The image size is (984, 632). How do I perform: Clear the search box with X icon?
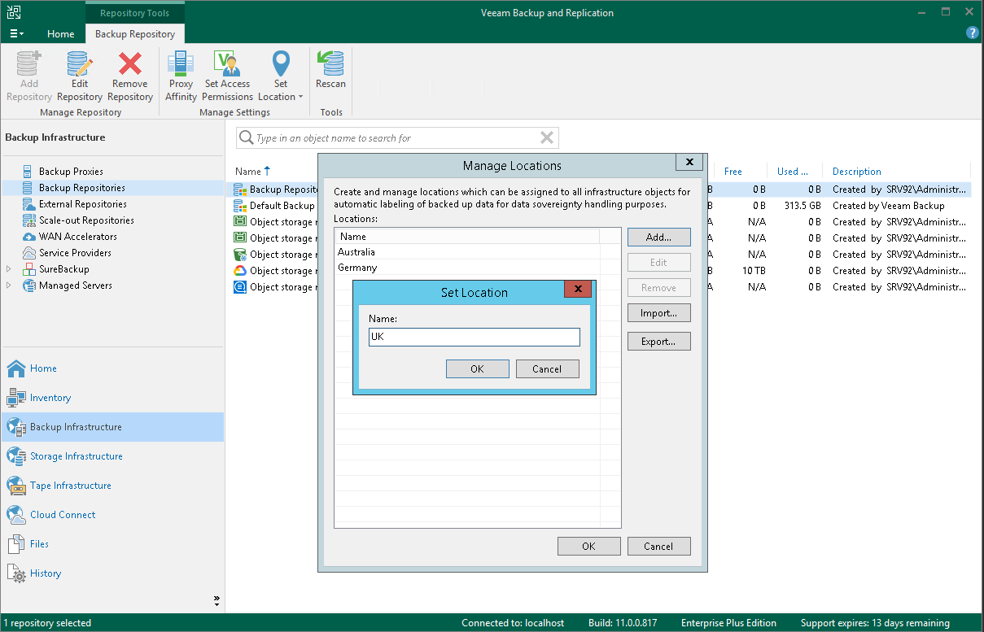[547, 138]
